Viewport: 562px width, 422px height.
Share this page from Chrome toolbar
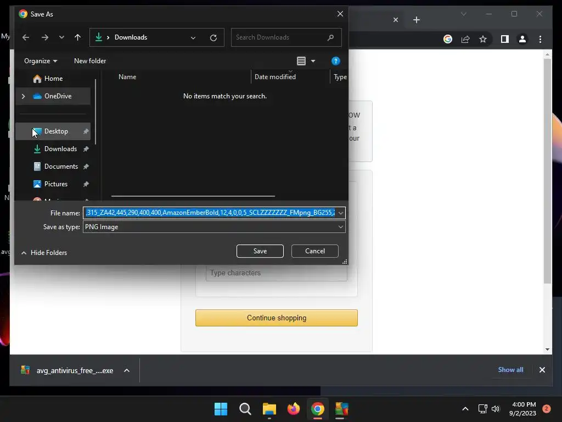pos(465,39)
